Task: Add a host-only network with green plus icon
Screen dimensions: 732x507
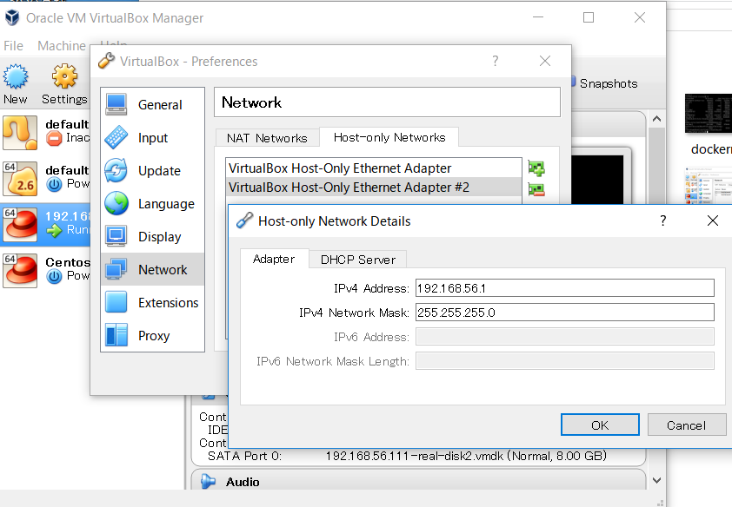Action: point(536,168)
